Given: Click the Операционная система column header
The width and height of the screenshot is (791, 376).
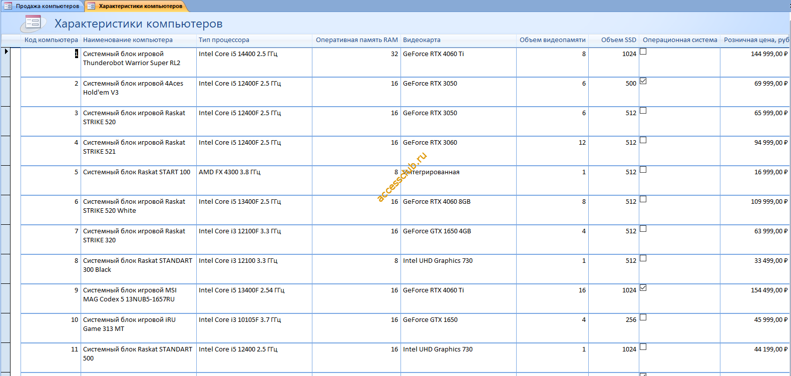Looking at the screenshot, I should pyautogui.click(x=680, y=40).
